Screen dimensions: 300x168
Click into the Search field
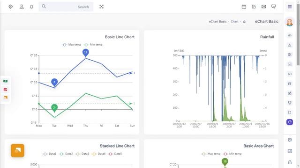point(66,7)
